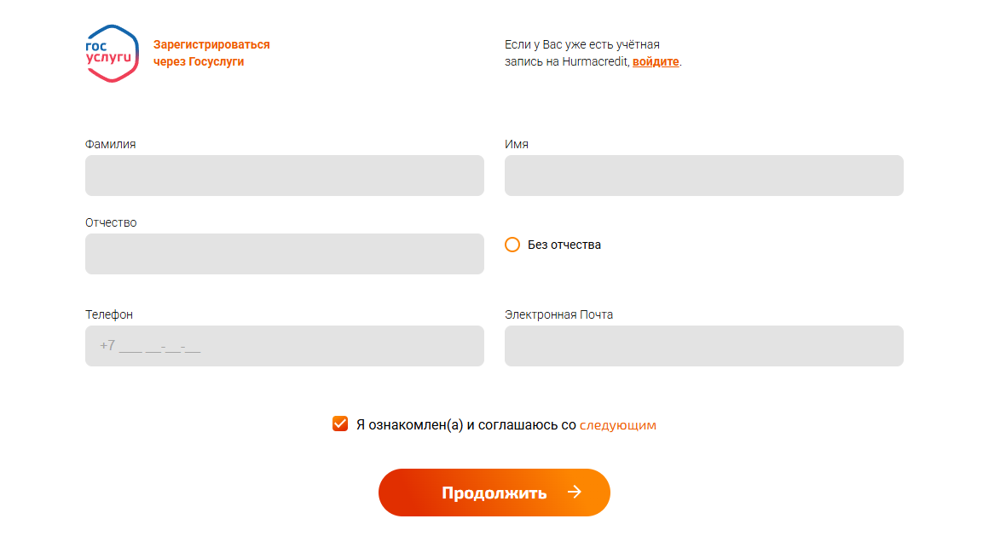Viewport: 983px width, 536px height.
Task: Follow the 'войдите' login link
Action: pos(656,62)
